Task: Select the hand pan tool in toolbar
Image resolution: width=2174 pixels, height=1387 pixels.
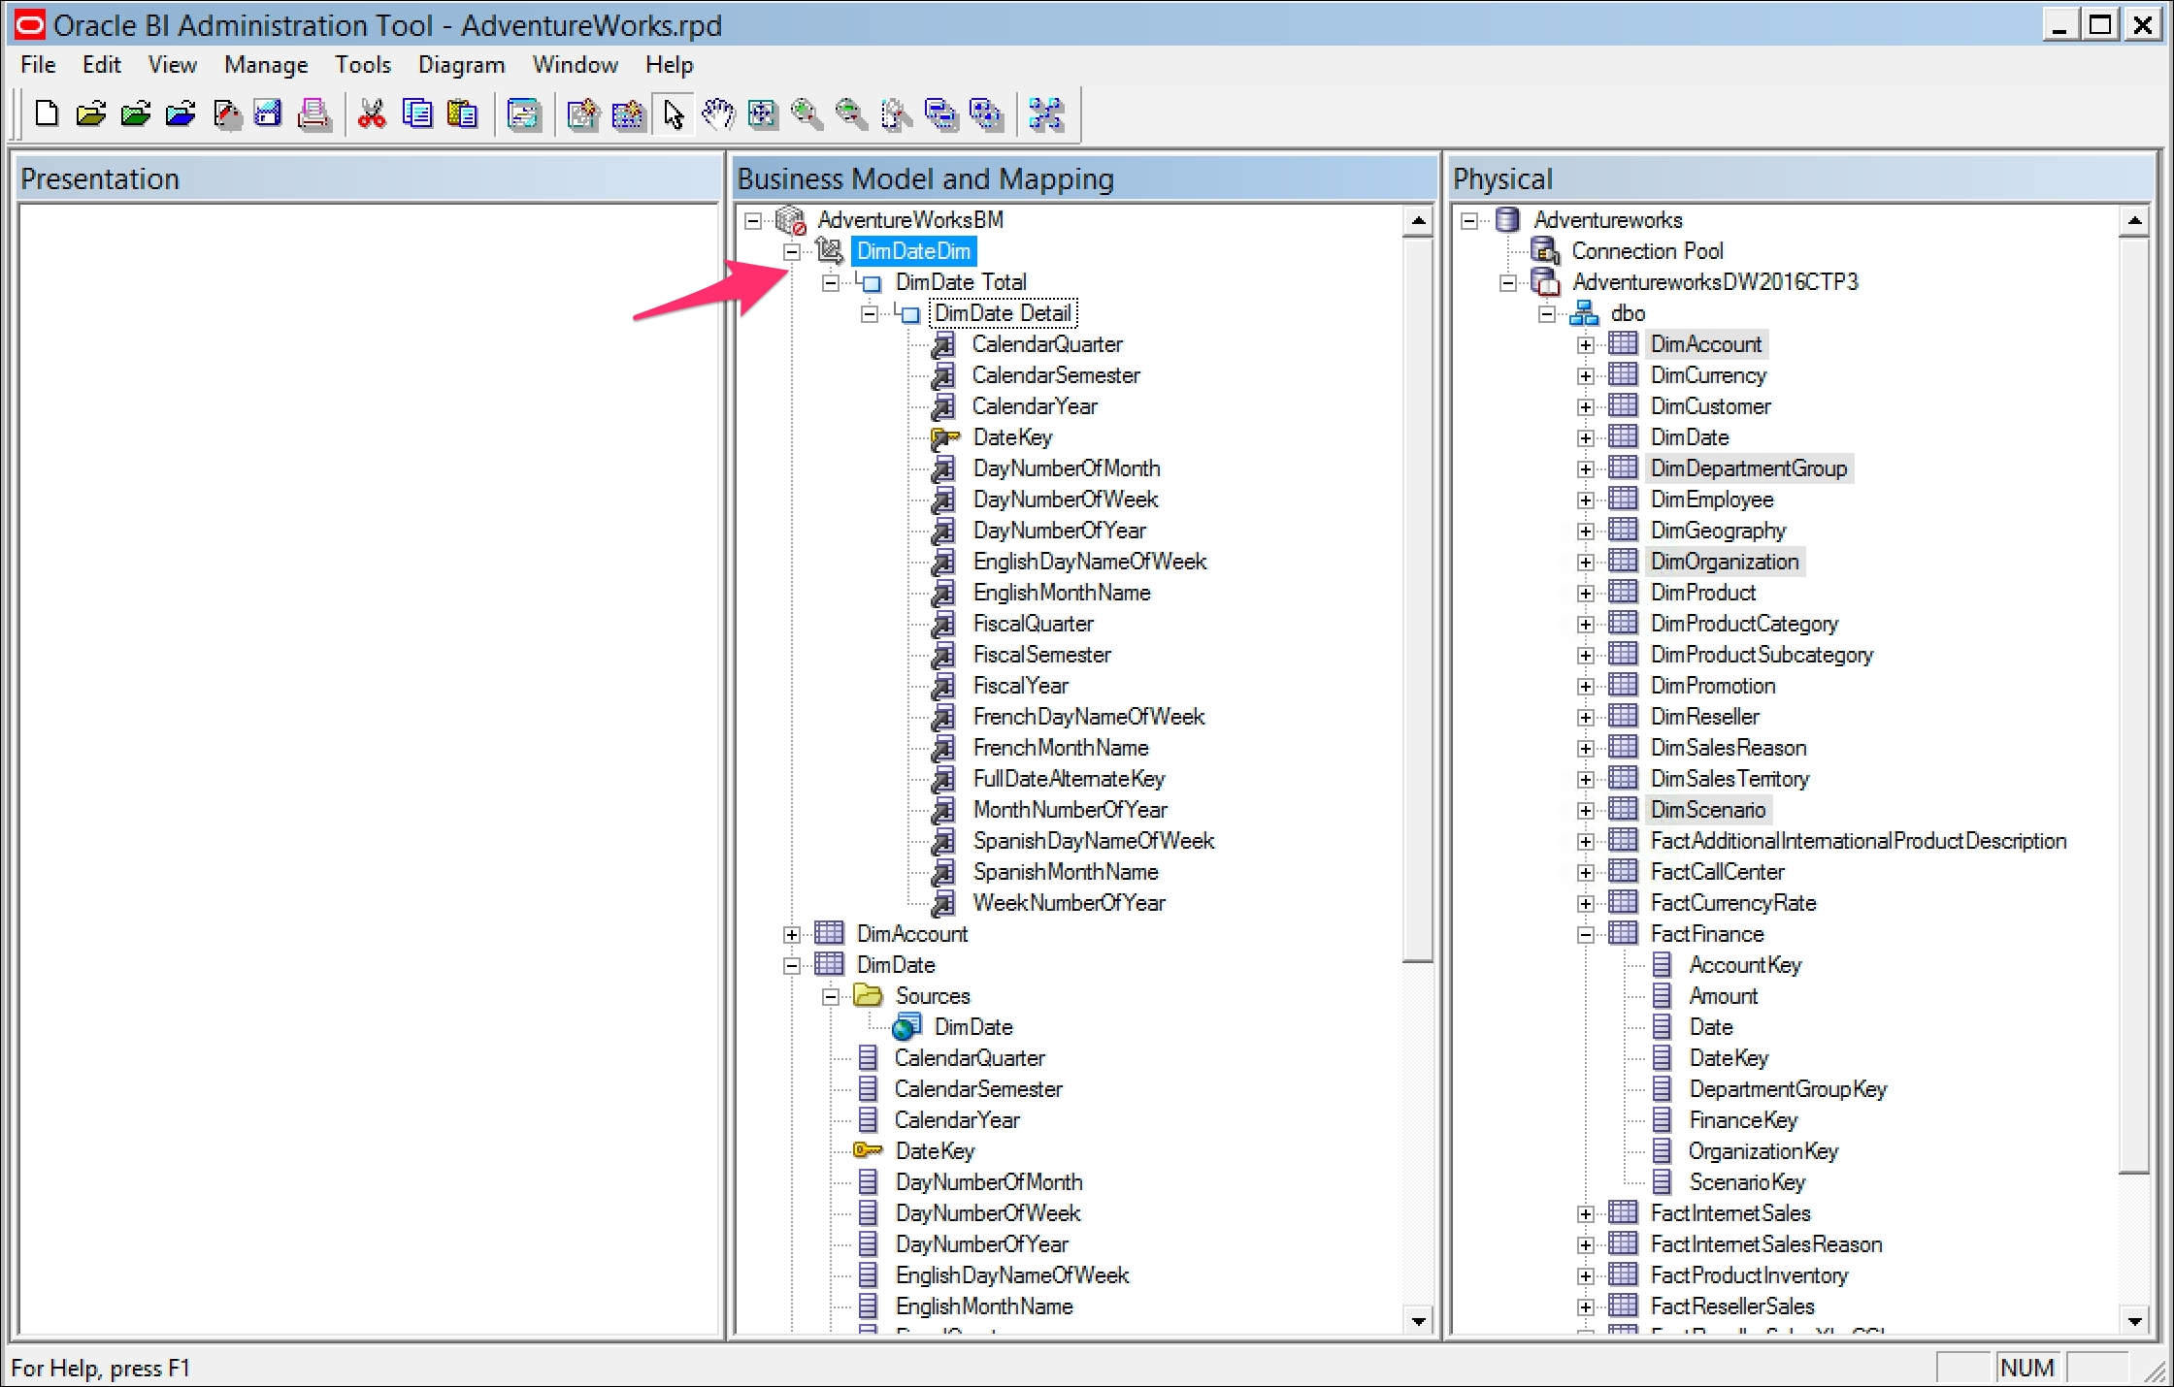Action: click(x=718, y=114)
